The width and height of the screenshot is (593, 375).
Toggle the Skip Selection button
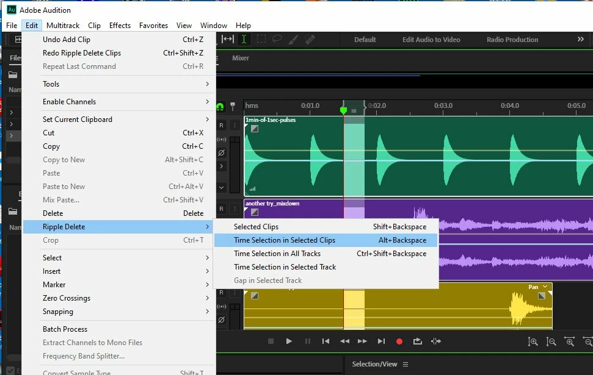click(x=435, y=341)
